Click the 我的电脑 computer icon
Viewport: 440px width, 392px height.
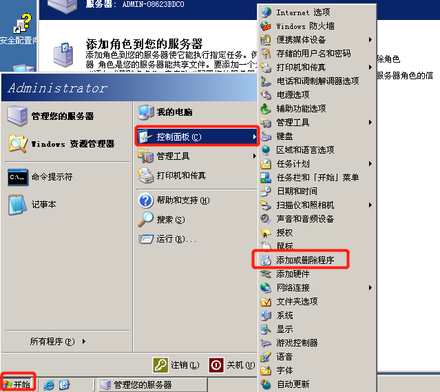click(x=146, y=112)
